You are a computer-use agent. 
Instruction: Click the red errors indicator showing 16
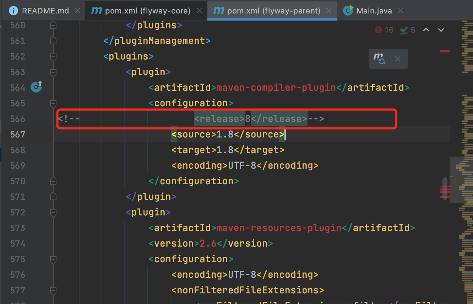(384, 30)
